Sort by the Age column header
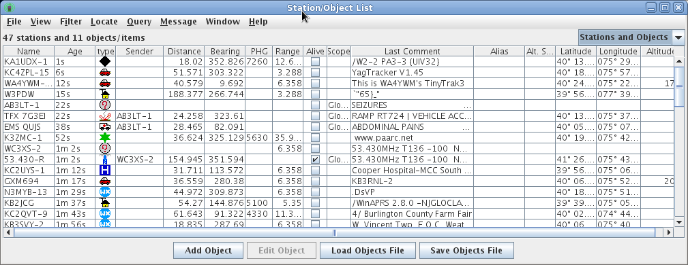 75,52
